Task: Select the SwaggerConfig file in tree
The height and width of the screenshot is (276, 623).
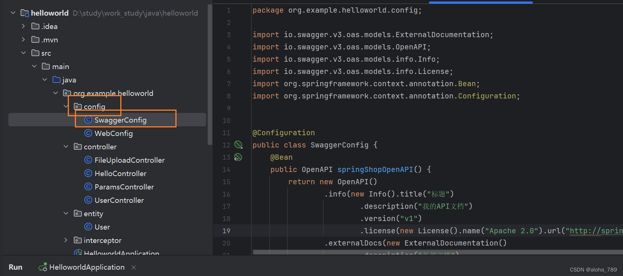Action: click(x=107, y=120)
